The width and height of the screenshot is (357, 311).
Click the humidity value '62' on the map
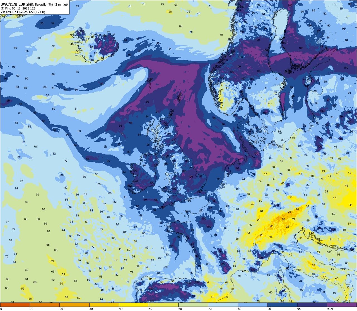pos(53,280)
